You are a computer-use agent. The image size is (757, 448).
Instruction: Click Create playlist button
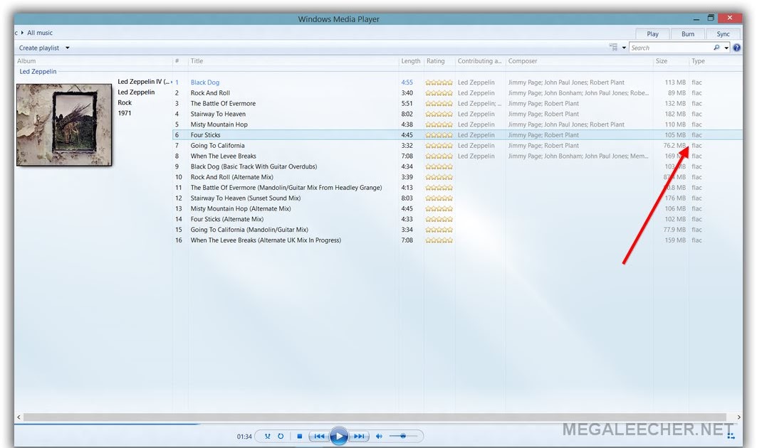coord(38,48)
